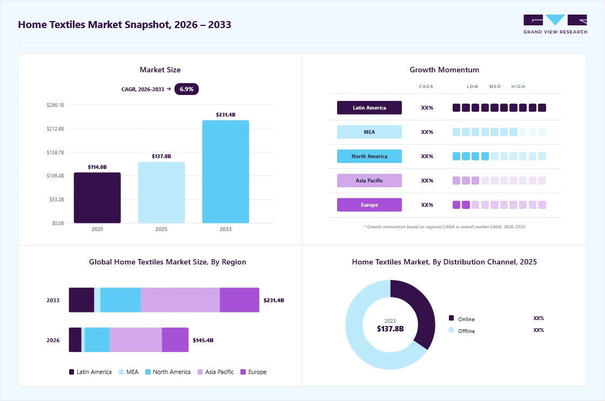
Task: Click the MEA region button
Action: [x=369, y=132]
